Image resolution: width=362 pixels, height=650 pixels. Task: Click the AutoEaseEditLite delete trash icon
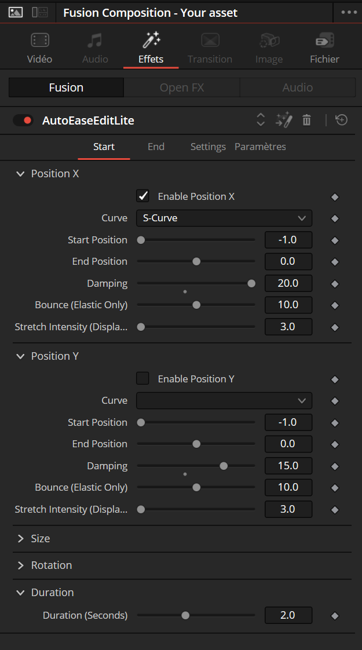tap(306, 120)
